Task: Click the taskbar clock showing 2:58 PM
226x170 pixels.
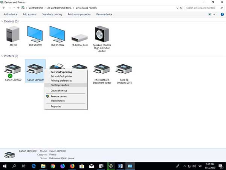Action: [x=210, y=166]
